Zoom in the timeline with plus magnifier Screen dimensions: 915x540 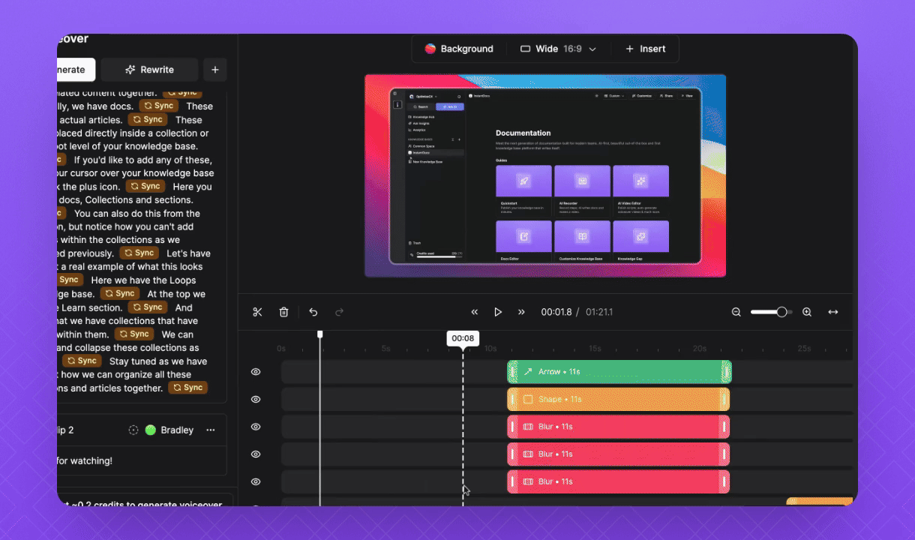click(x=807, y=312)
